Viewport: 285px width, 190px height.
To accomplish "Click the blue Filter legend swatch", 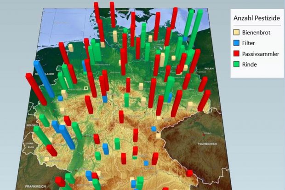I will [237, 43].
